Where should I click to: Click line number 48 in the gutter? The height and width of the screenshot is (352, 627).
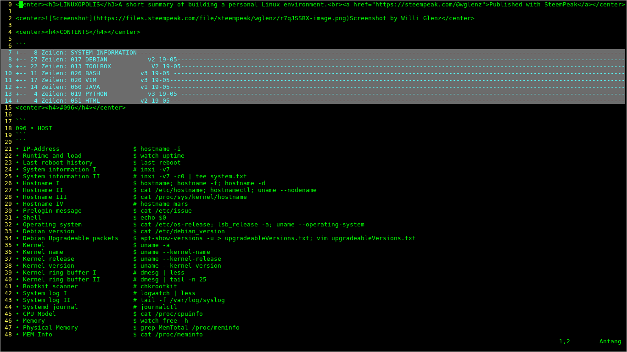pyautogui.click(x=8, y=335)
